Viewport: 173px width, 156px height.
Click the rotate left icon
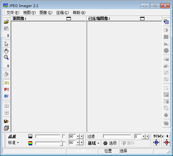[166, 59]
